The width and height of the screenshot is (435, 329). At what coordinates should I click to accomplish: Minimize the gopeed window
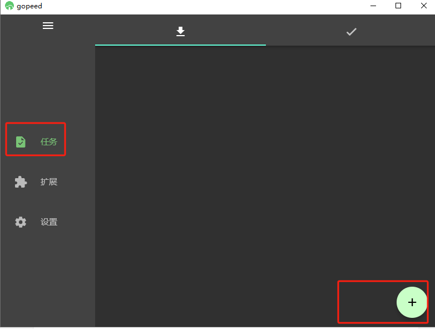(x=373, y=6)
